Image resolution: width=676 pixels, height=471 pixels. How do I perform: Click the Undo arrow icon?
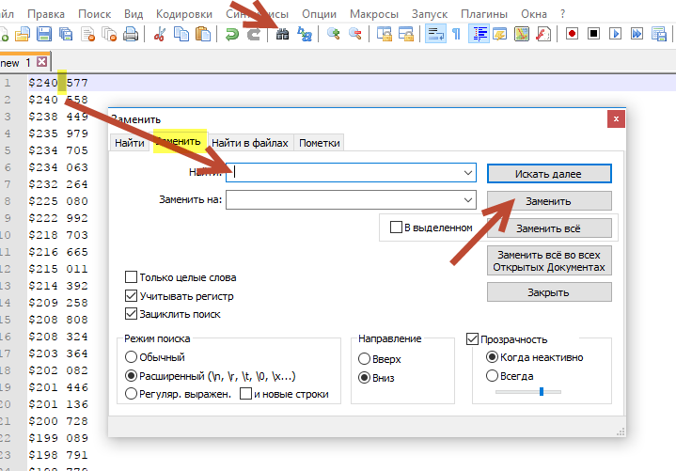coord(231,34)
